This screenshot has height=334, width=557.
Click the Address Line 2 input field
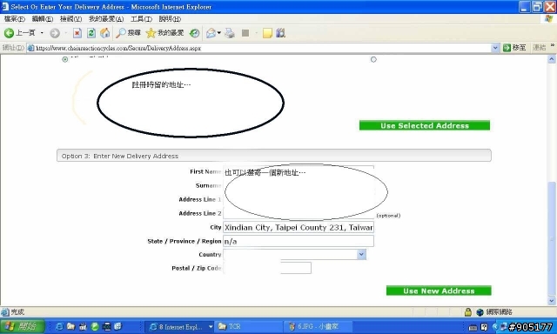pos(299,213)
